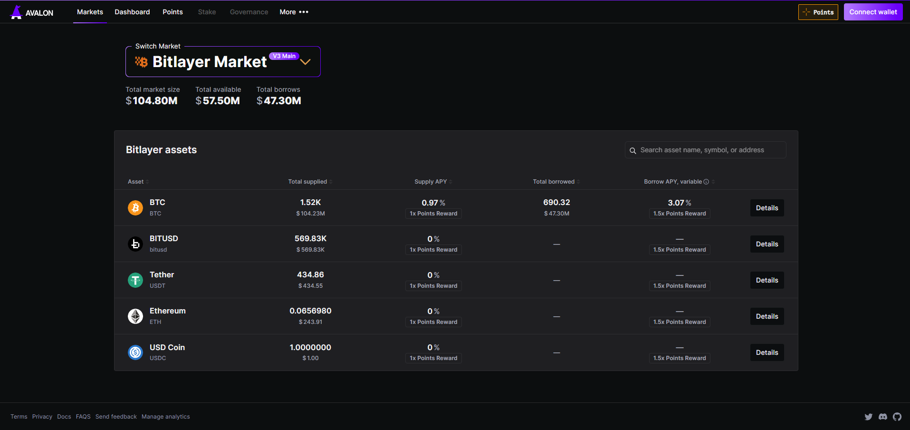
Task: Click BTC total supplied 1.52K
Action: pyautogui.click(x=310, y=202)
